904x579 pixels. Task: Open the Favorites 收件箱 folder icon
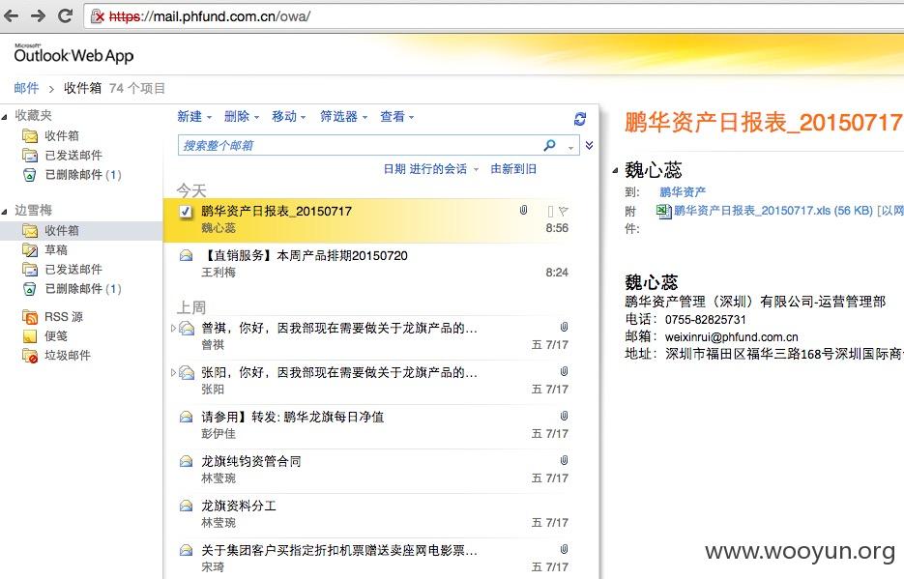tap(30, 136)
